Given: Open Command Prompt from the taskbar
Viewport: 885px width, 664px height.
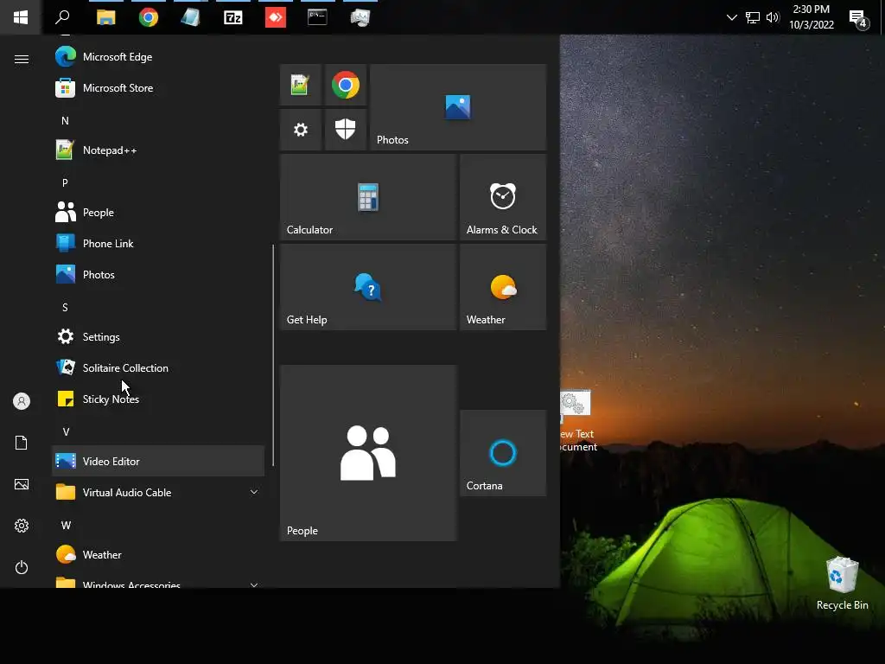Looking at the screenshot, I should [317, 17].
